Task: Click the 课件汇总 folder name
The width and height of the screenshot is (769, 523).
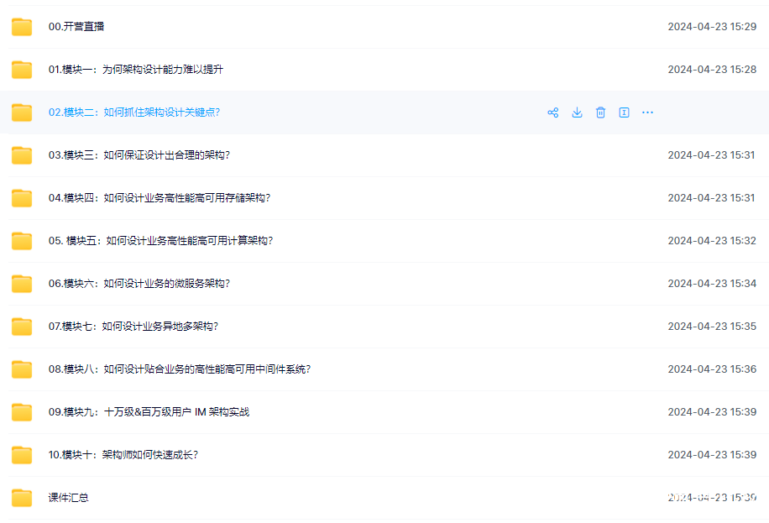Action: click(68, 498)
